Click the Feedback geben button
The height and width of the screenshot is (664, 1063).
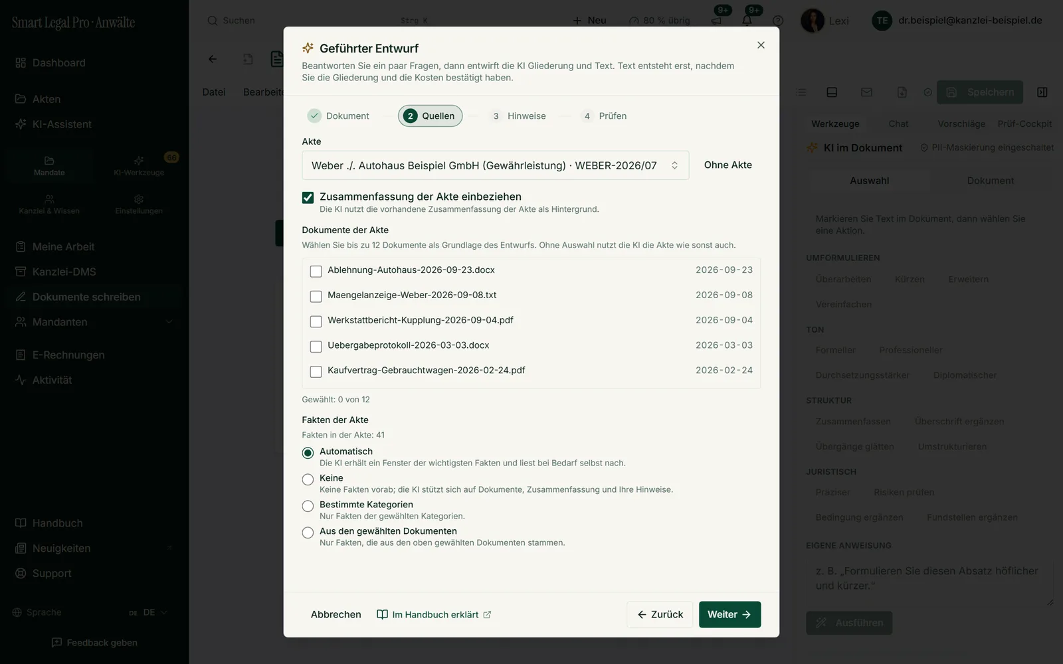point(94,643)
